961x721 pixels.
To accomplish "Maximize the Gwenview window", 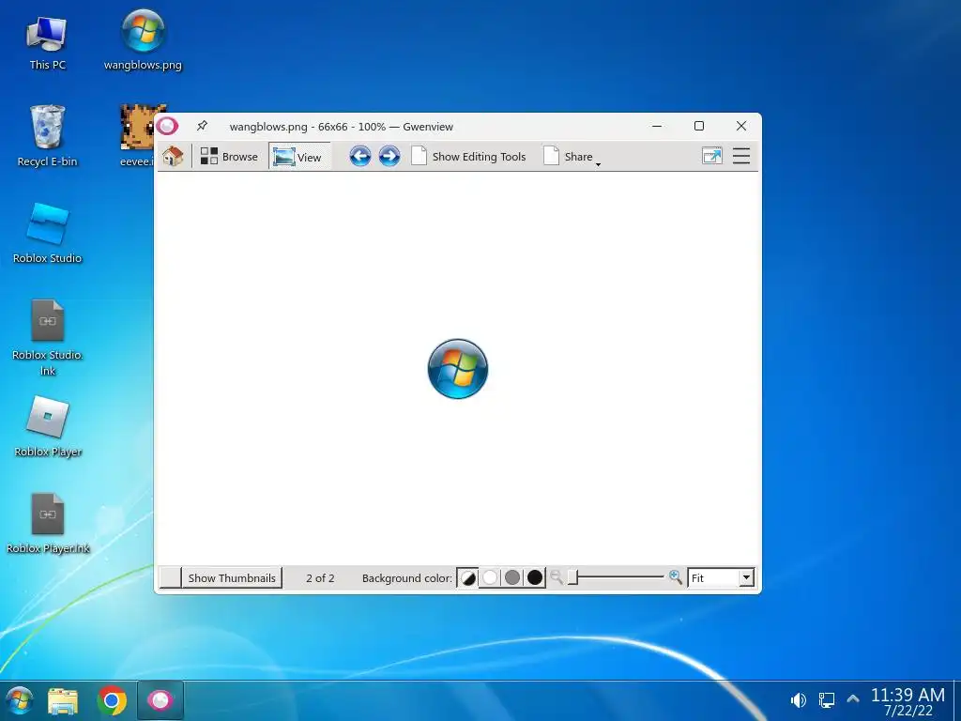I will (698, 127).
